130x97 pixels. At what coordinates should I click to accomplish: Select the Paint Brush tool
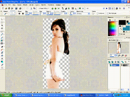click(2, 38)
